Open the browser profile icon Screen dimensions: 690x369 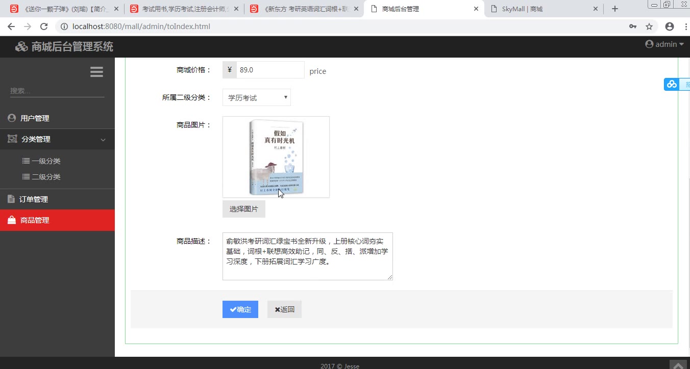click(x=670, y=27)
